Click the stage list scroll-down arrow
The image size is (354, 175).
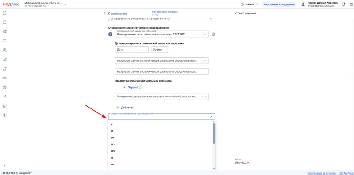(x=214, y=169)
